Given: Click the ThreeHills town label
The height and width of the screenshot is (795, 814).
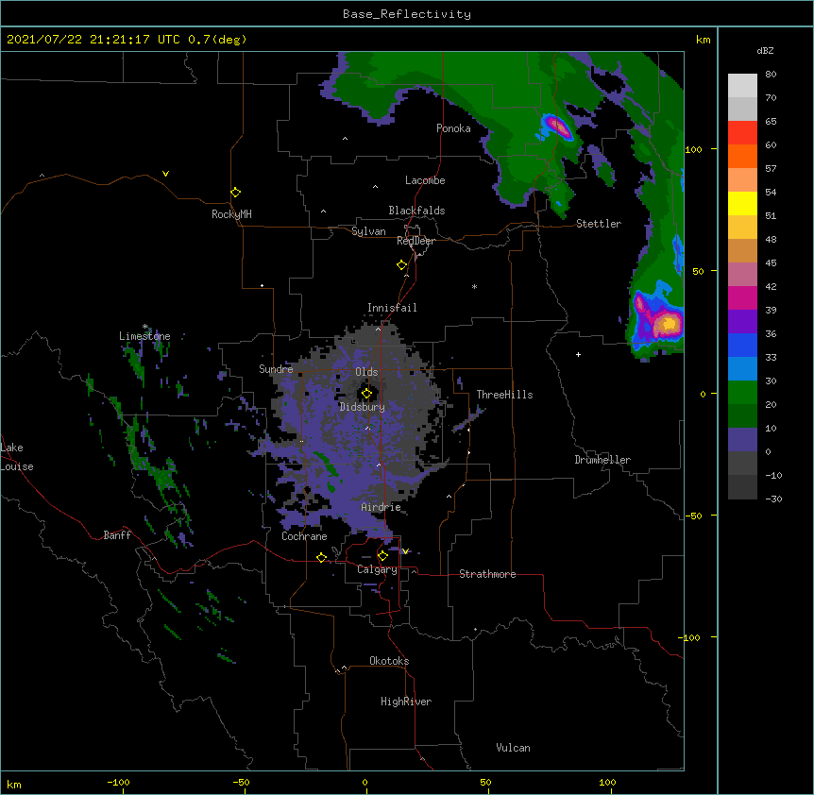Looking at the screenshot, I should (x=504, y=395).
